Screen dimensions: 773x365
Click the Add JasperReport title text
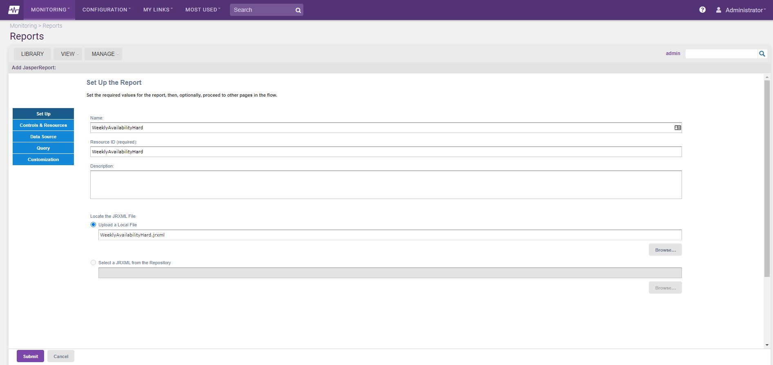(x=34, y=68)
